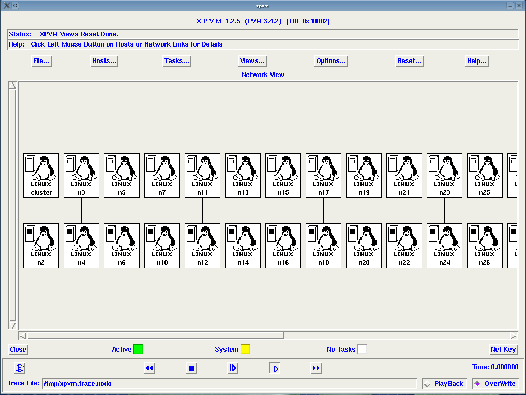Expand the Options... menu

(331, 61)
